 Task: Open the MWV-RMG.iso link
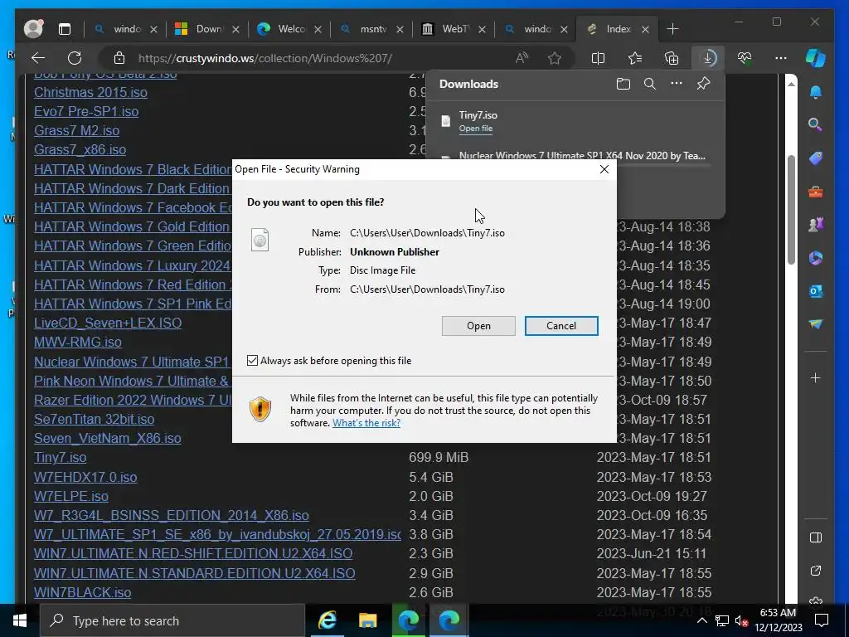click(77, 342)
